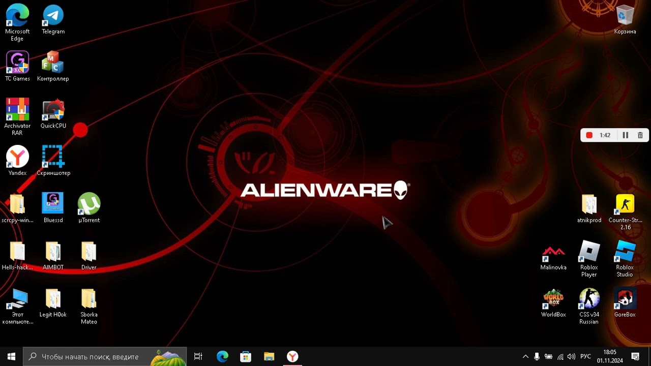Open Roblox Studio shortcut
The height and width of the screenshot is (366, 651).
coord(625,259)
